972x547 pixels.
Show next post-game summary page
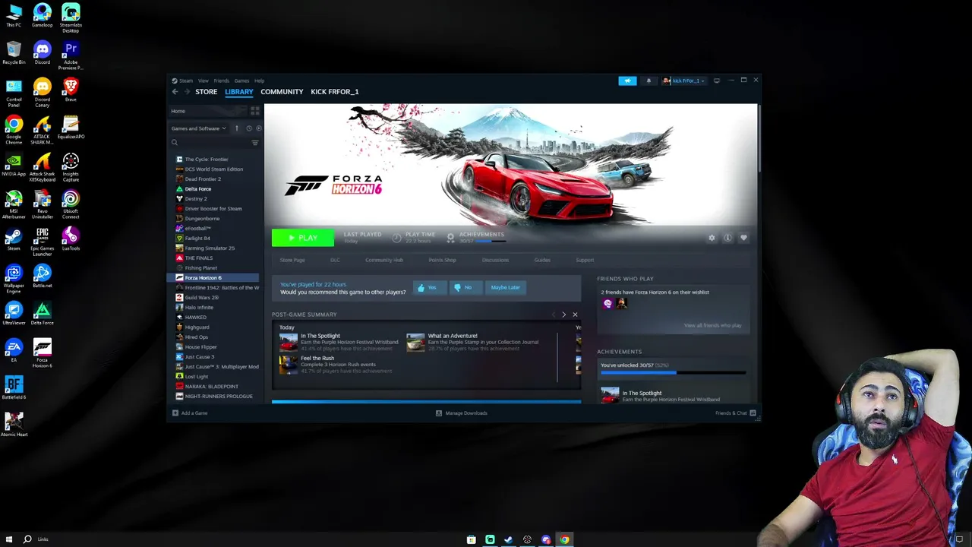point(563,315)
